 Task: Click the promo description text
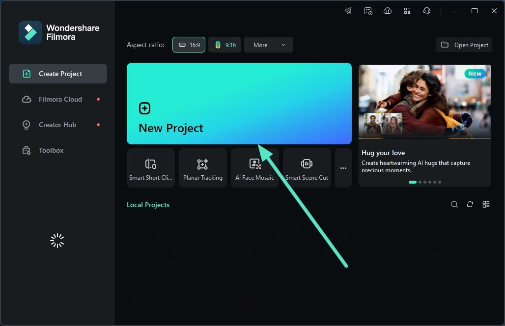(x=416, y=166)
